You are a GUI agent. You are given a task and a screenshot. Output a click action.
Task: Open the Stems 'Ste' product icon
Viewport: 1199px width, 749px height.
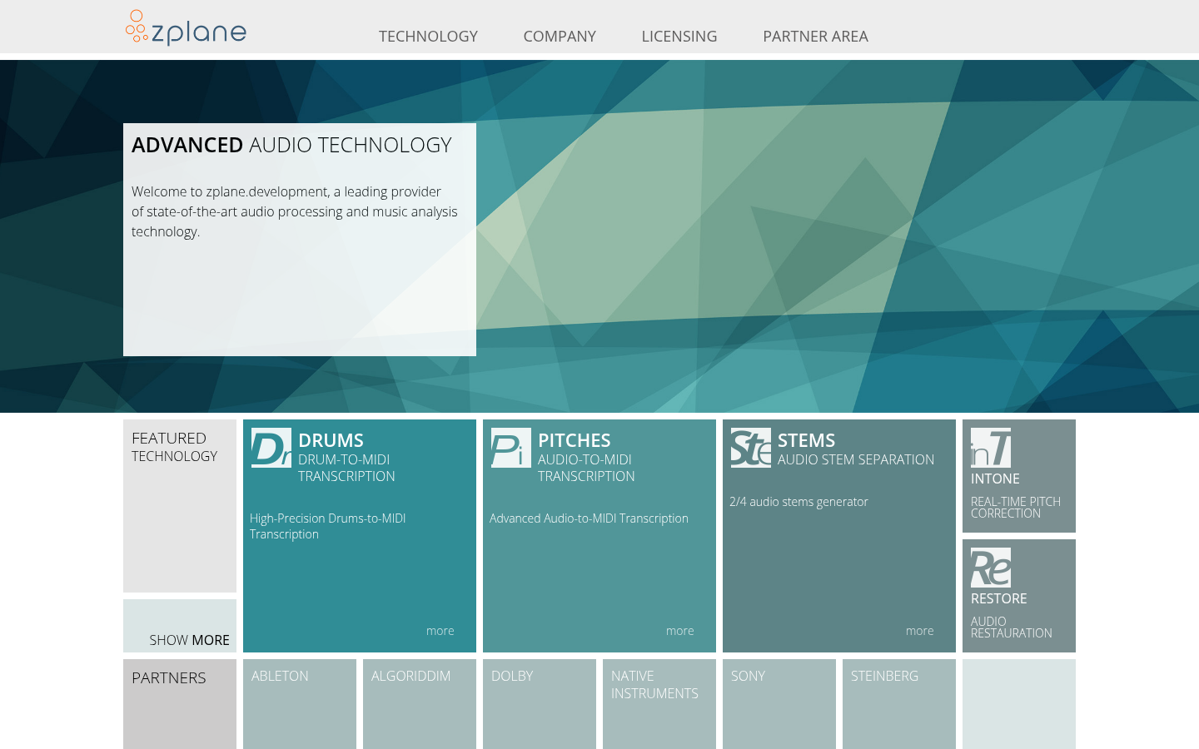point(751,448)
